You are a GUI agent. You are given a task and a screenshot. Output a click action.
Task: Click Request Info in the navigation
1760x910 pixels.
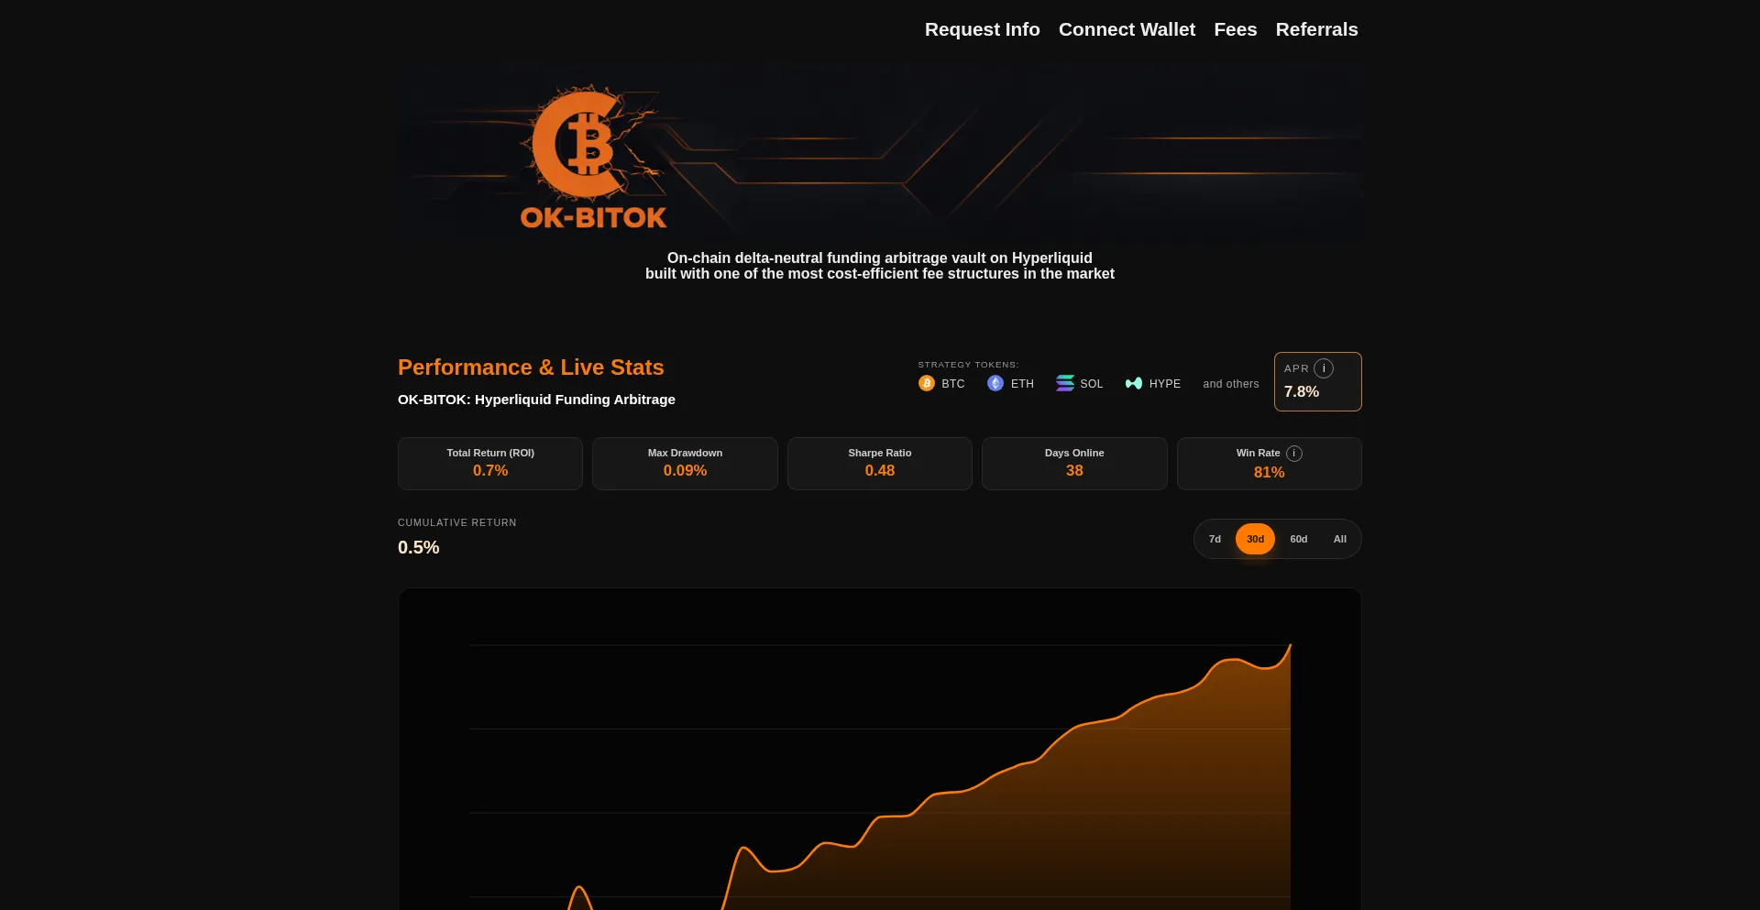tap(982, 29)
